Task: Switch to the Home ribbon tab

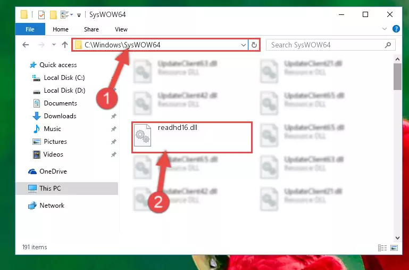Action: [x=61, y=29]
